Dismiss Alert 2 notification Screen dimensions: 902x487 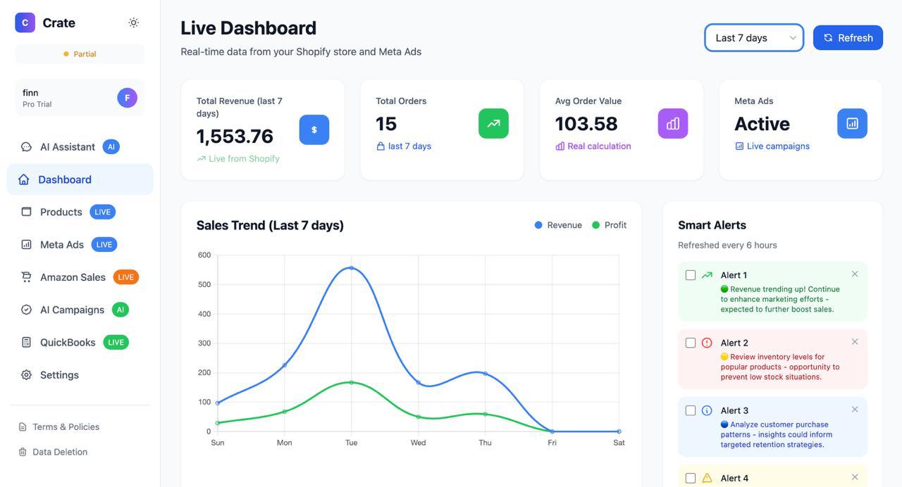(x=854, y=341)
